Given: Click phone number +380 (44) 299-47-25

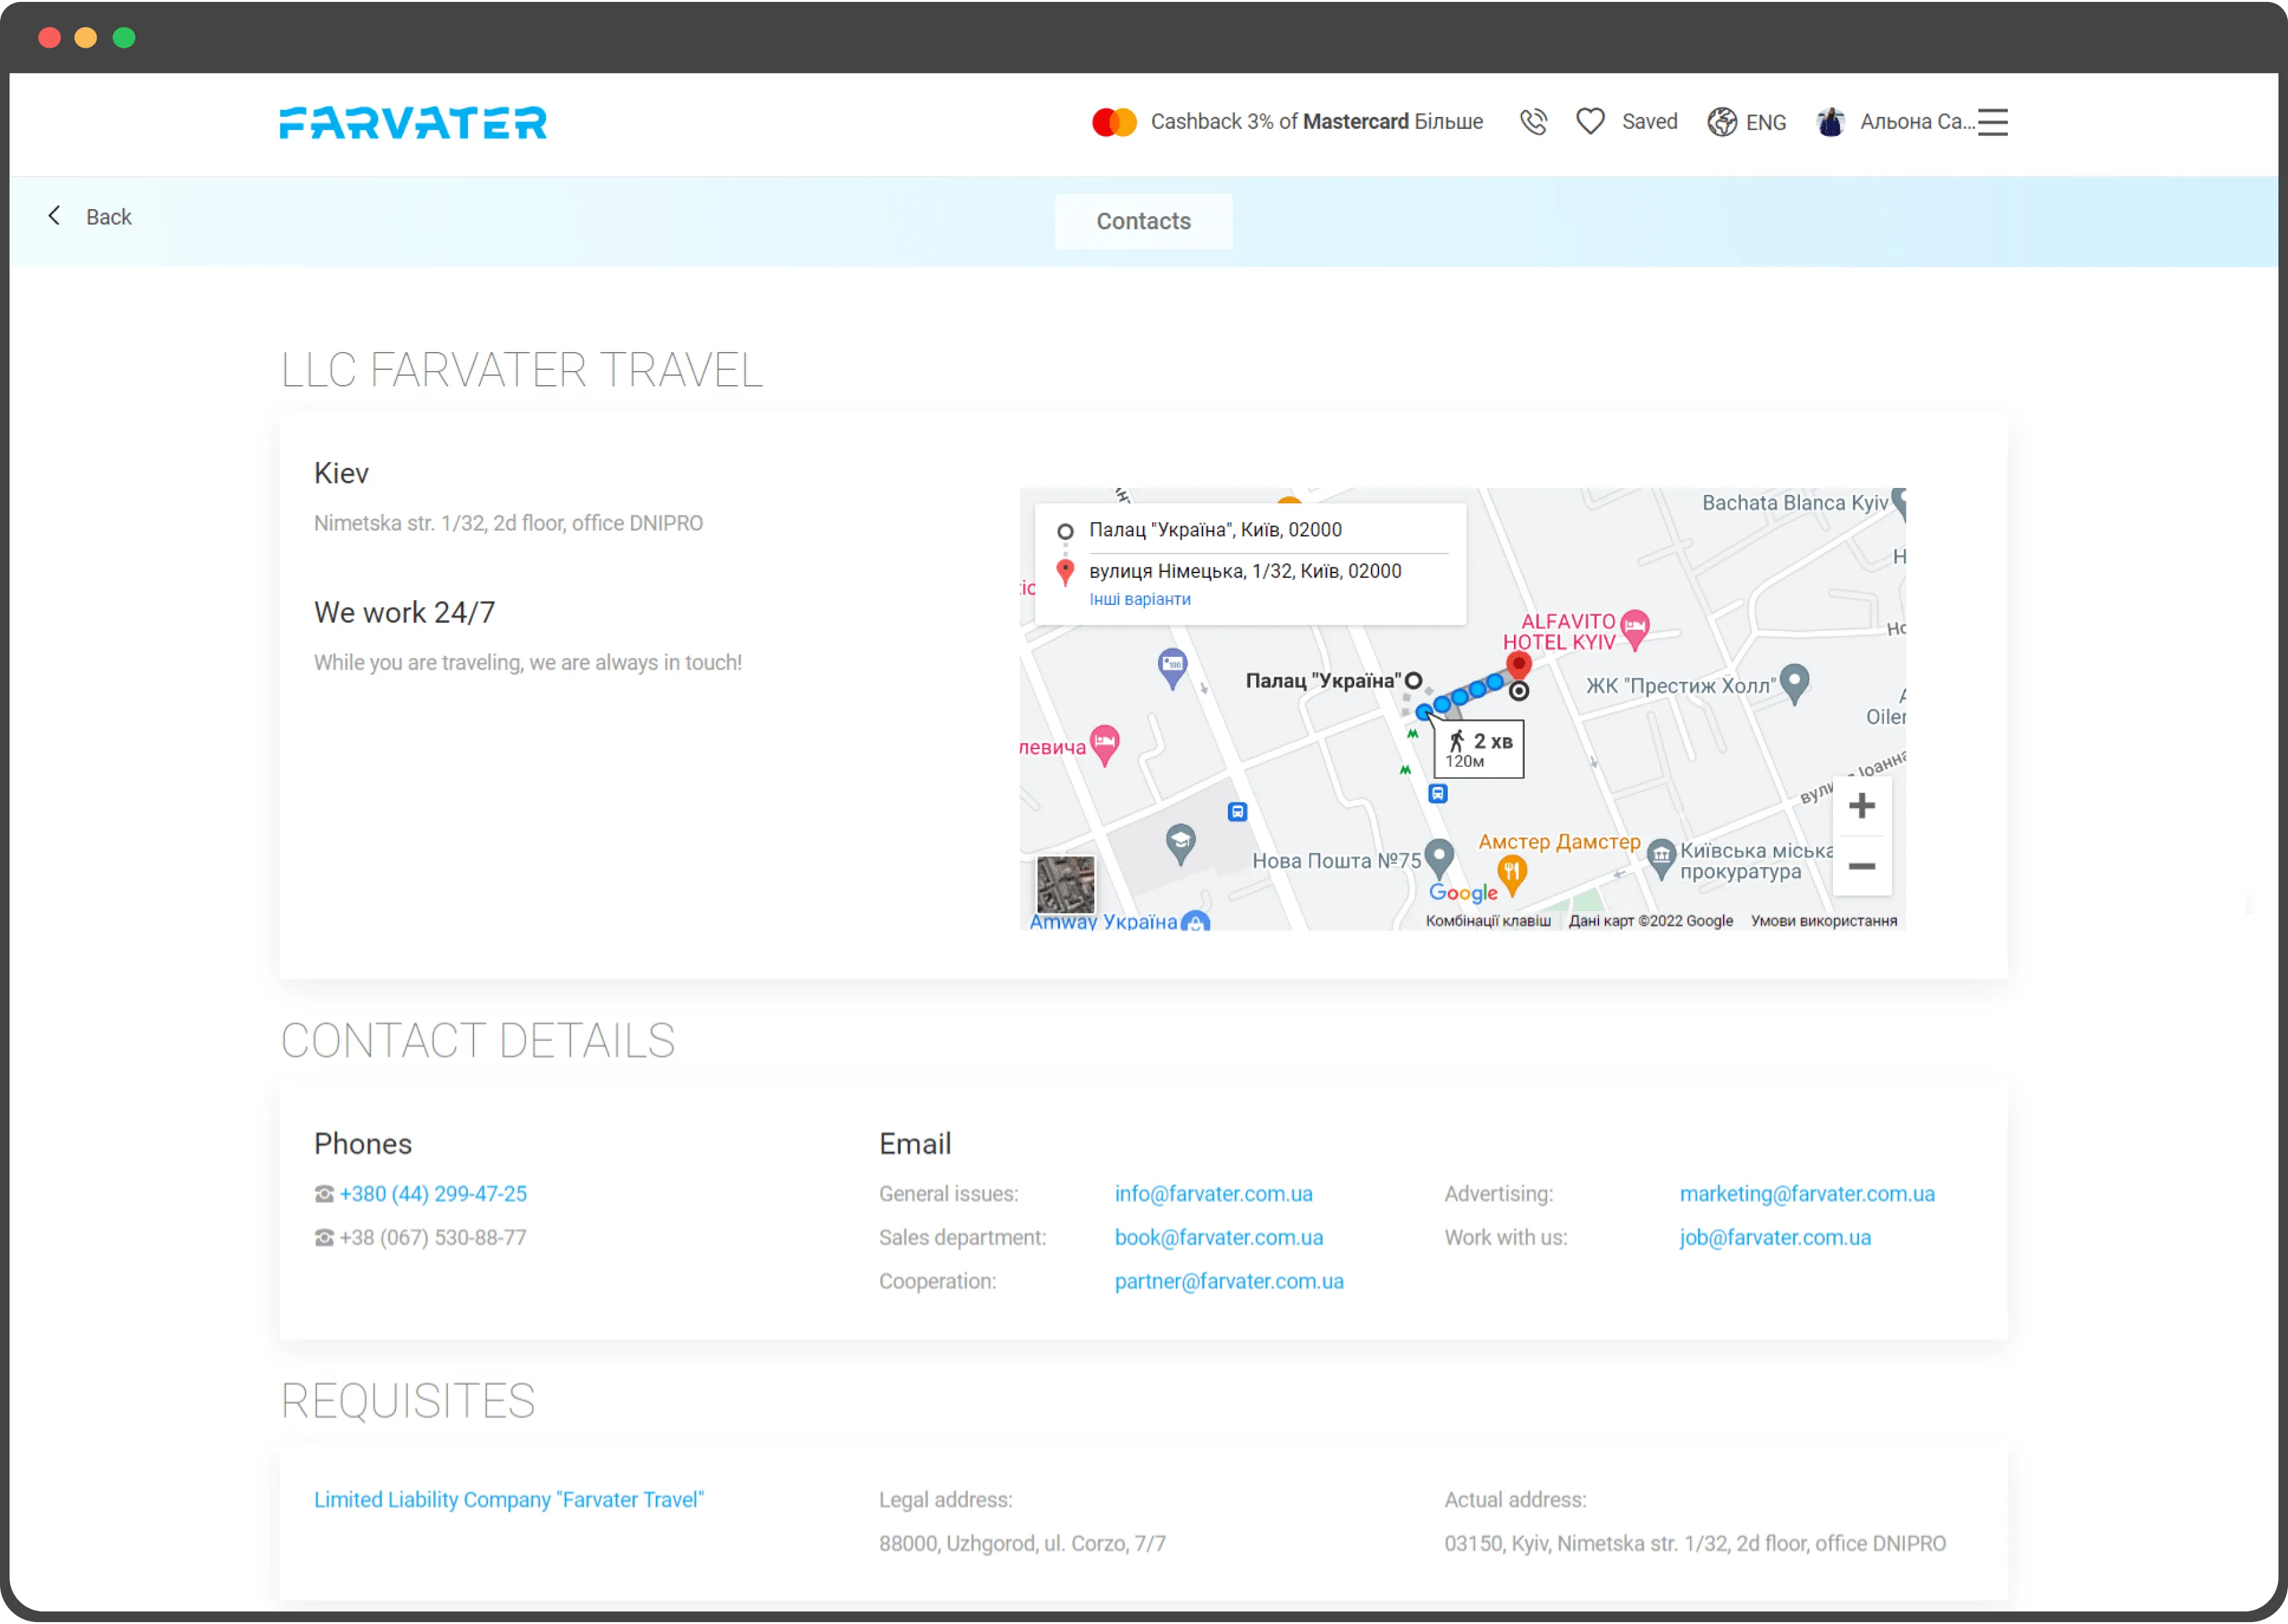Looking at the screenshot, I should click(x=432, y=1194).
